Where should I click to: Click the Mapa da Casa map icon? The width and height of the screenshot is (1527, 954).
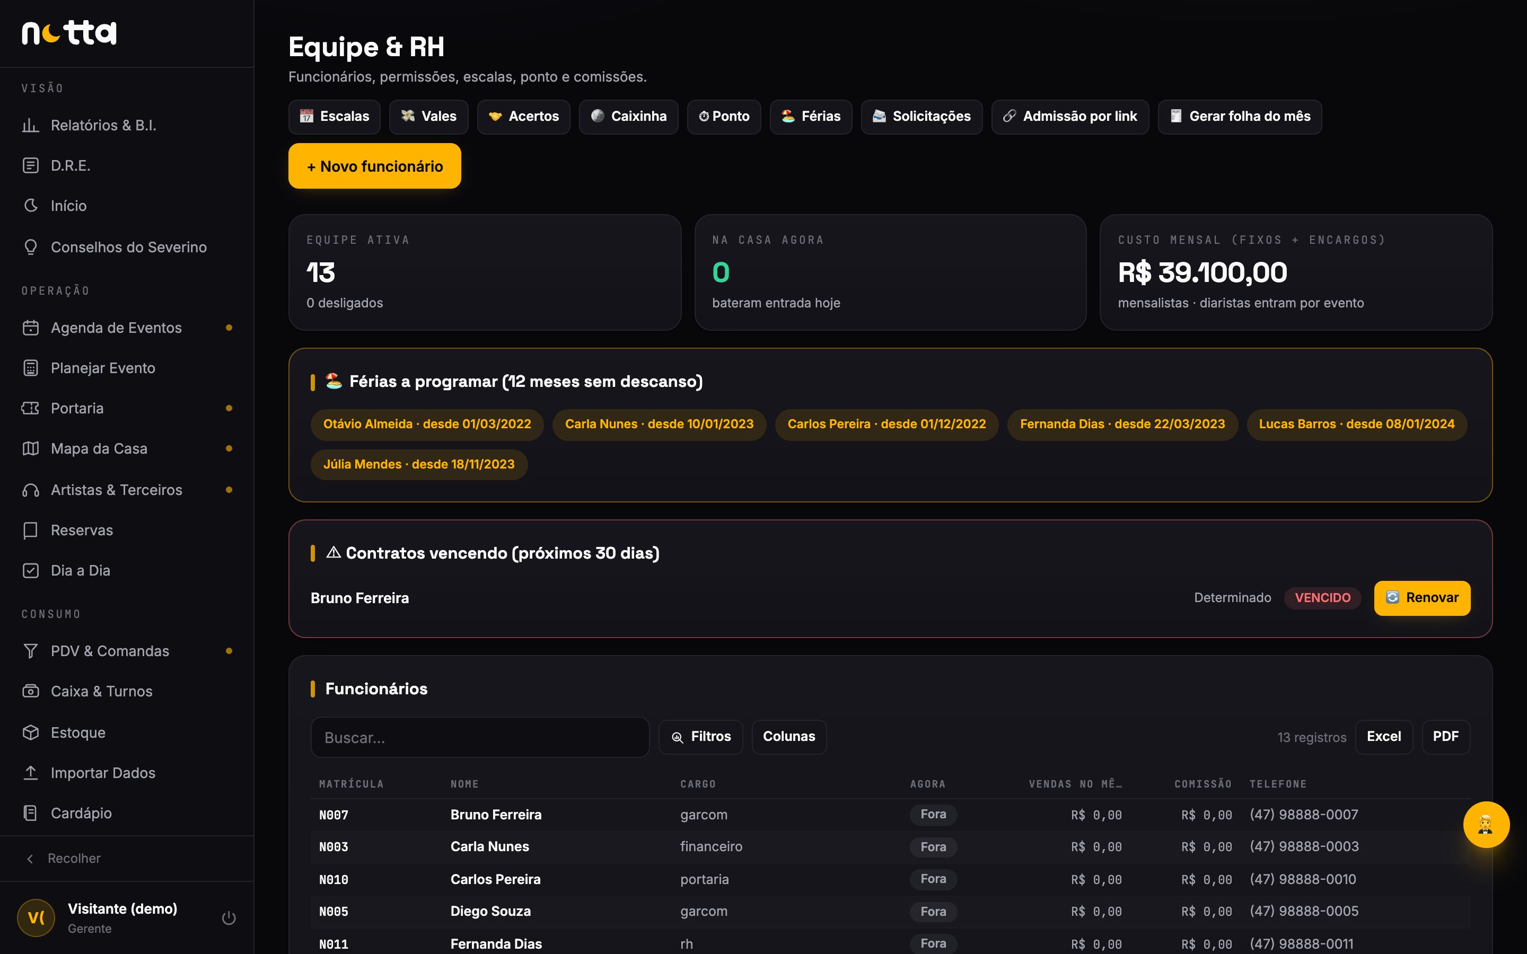(30, 448)
